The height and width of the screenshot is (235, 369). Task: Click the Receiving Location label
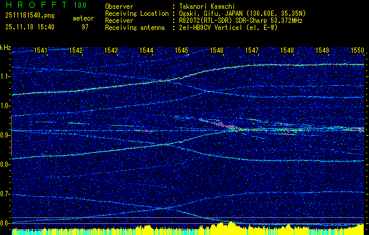(137, 14)
